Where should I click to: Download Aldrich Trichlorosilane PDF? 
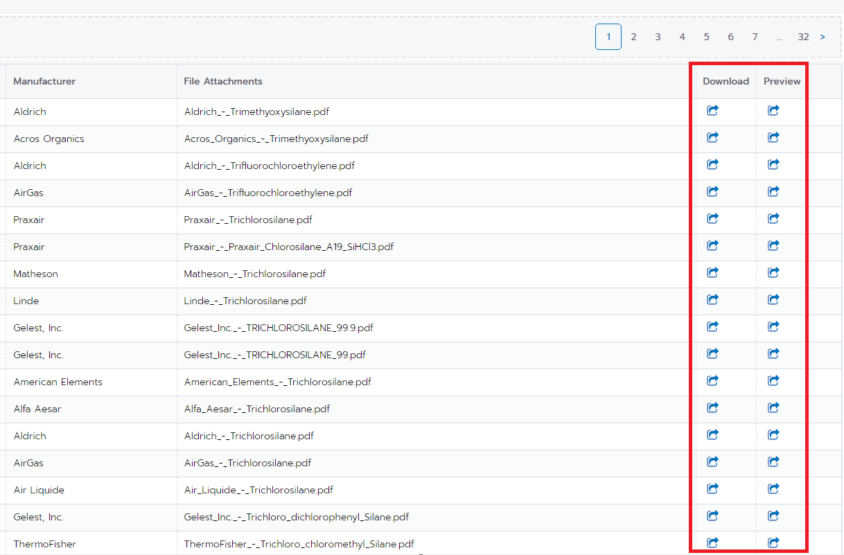click(x=712, y=434)
